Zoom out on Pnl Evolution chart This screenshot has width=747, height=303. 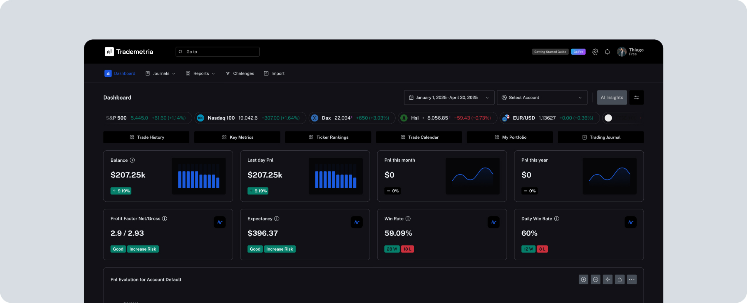point(596,279)
